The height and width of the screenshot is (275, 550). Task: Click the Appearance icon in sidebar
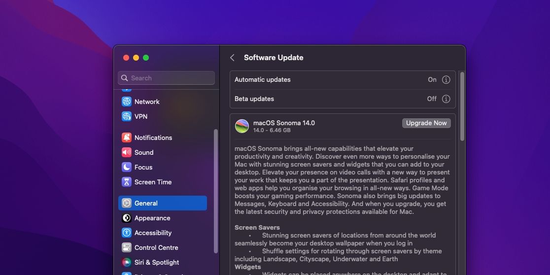[127, 218]
